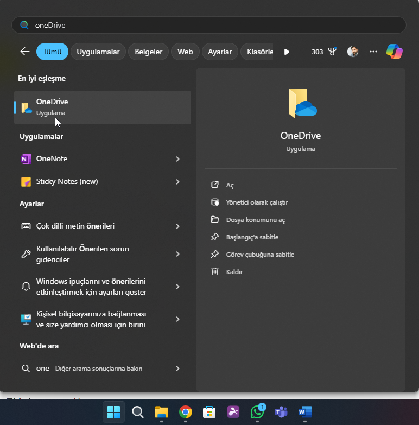The height and width of the screenshot is (425, 419).
Task: Switch to the Belgeler filter tab
Action: pos(149,52)
